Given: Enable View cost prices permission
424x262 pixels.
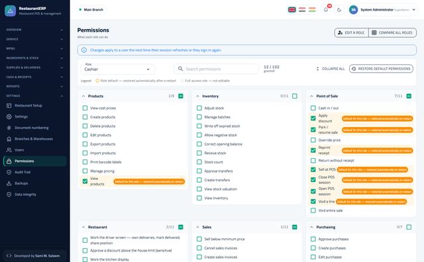Looking at the screenshot, I should [x=85, y=108].
